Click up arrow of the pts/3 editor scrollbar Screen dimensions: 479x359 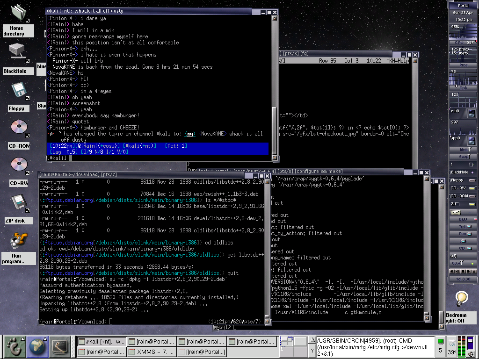click(x=415, y=61)
